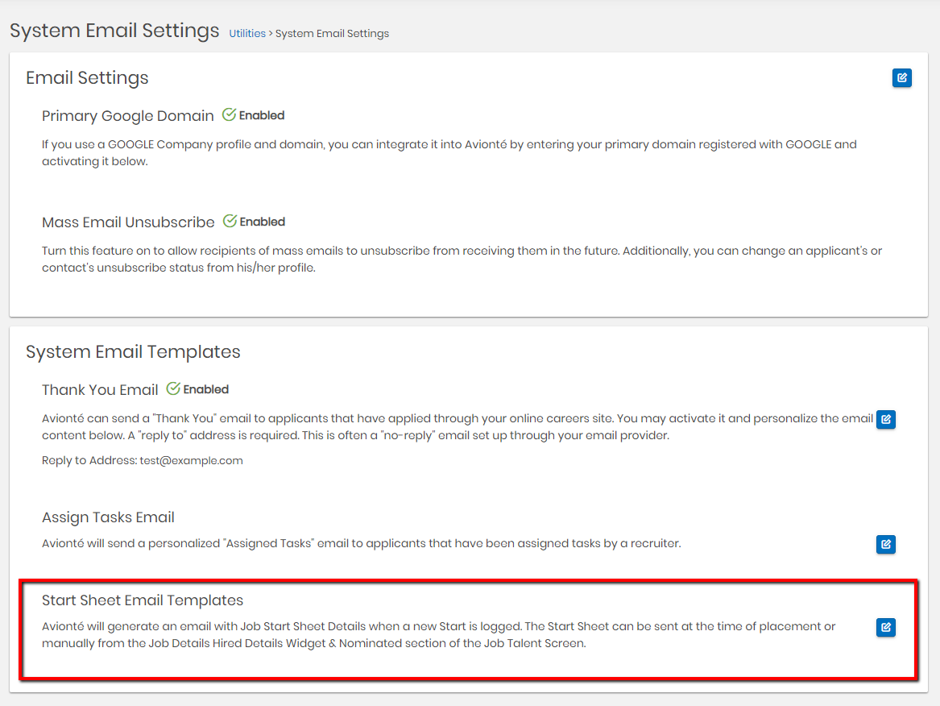Click Thank You Email enabled checkmark icon
The image size is (940, 706).
(173, 389)
